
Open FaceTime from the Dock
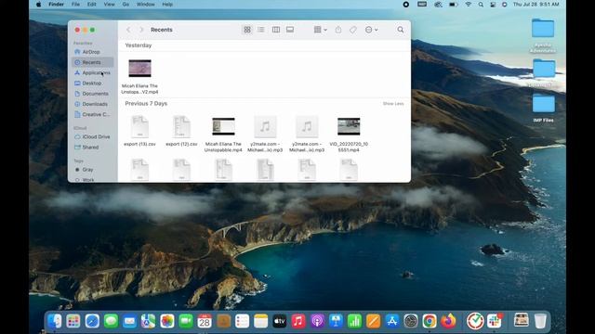tap(186, 321)
